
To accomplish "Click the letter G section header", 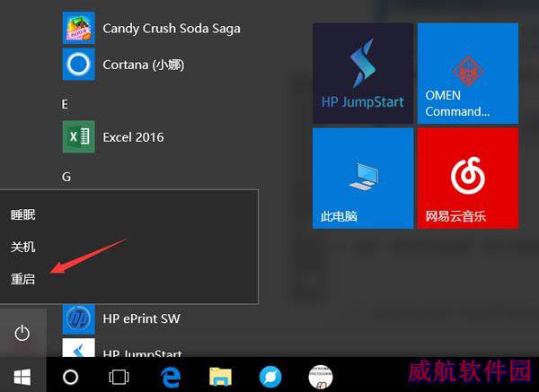I will (x=66, y=177).
